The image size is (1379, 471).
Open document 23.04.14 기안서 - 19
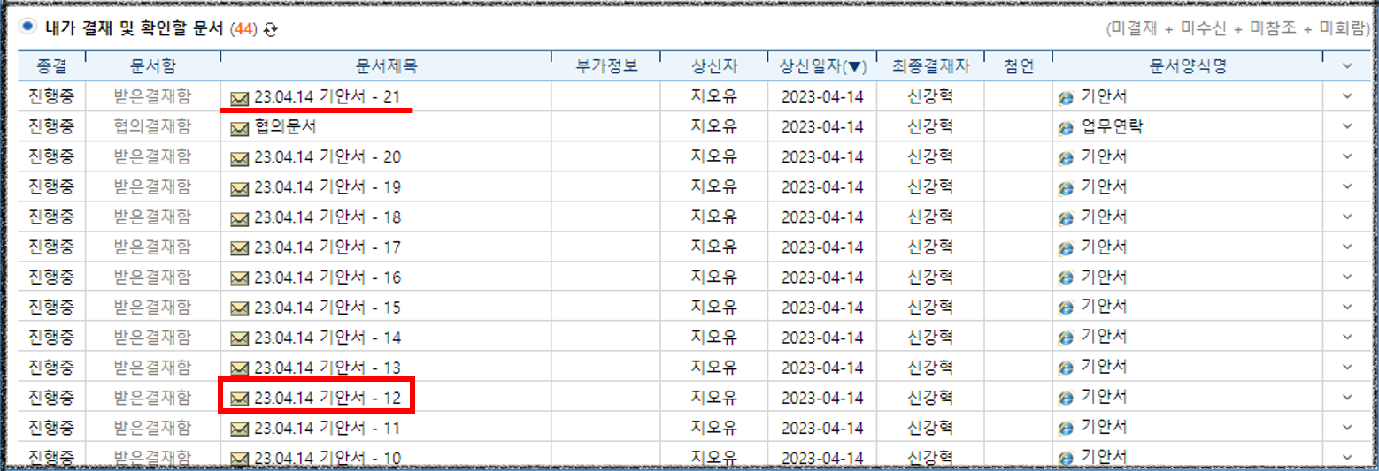coord(327,187)
